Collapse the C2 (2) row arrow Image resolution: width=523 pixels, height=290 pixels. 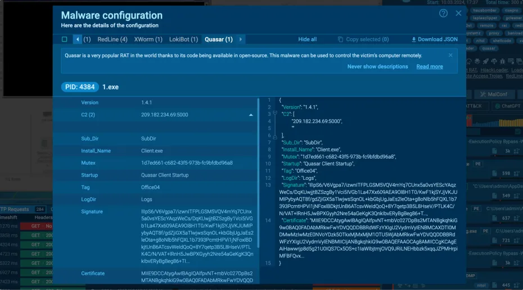coord(251,115)
